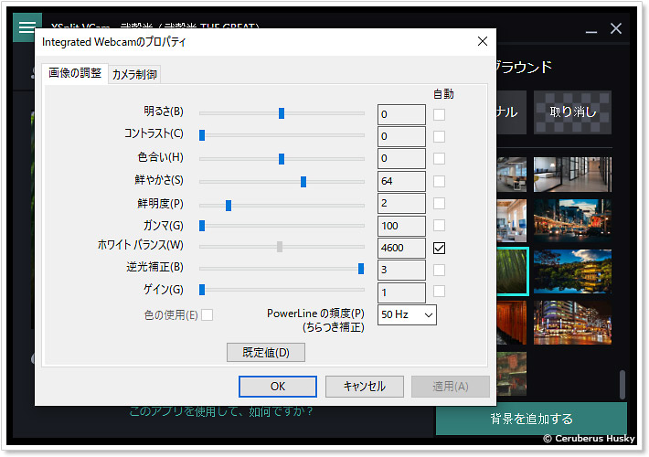Select the highlighted bamboo forest background thumbnail
The image size is (649, 457).
pos(513,271)
